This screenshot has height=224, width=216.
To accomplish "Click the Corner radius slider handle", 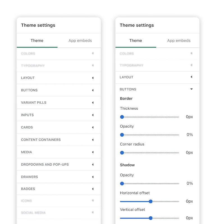I will pyautogui.click(x=122, y=153).
